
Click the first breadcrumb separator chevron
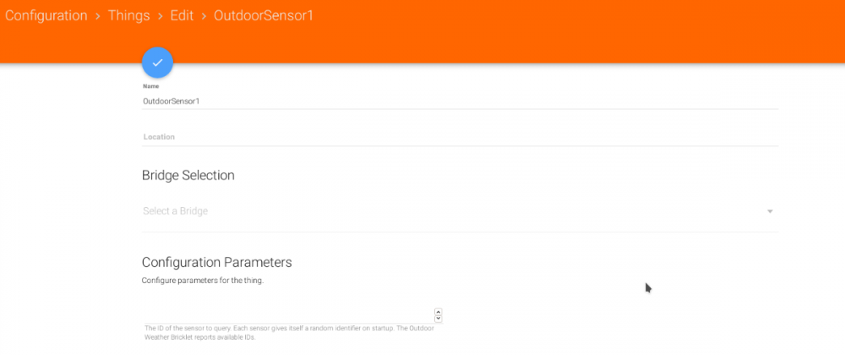pos(97,16)
